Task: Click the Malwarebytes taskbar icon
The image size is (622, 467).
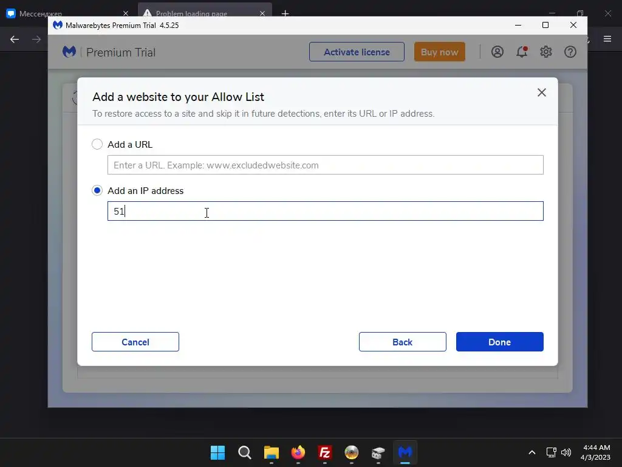Action: coord(405,452)
